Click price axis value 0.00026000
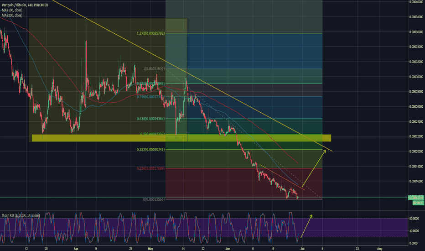This screenshot has height=251, width=425. [416, 107]
